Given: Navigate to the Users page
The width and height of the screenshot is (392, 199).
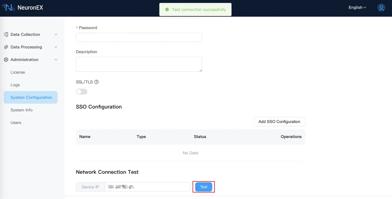Looking at the screenshot, I should (16, 123).
